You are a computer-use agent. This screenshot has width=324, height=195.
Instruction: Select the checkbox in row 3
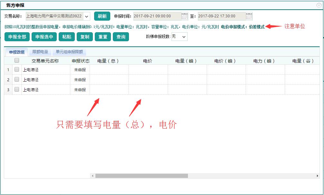(x=17, y=89)
